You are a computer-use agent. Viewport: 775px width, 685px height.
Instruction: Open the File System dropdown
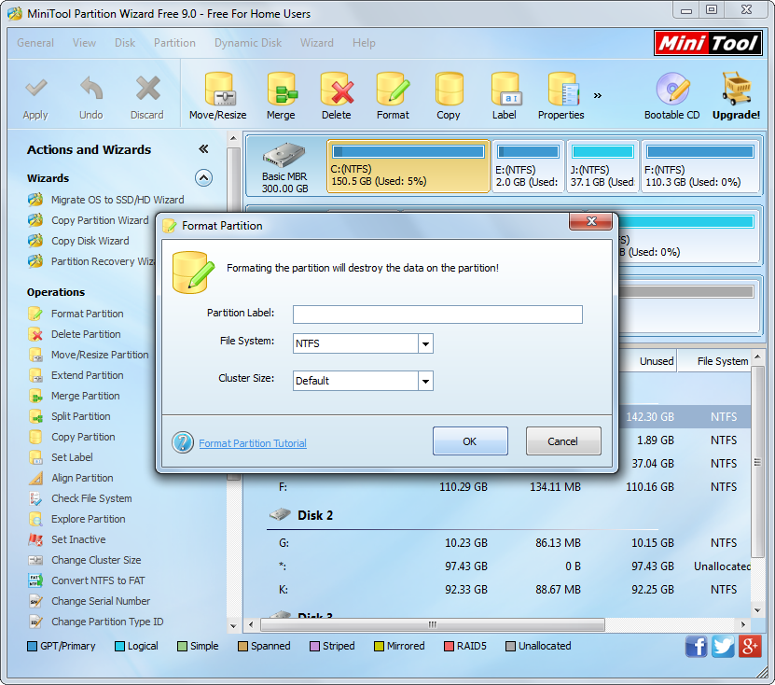tap(425, 343)
